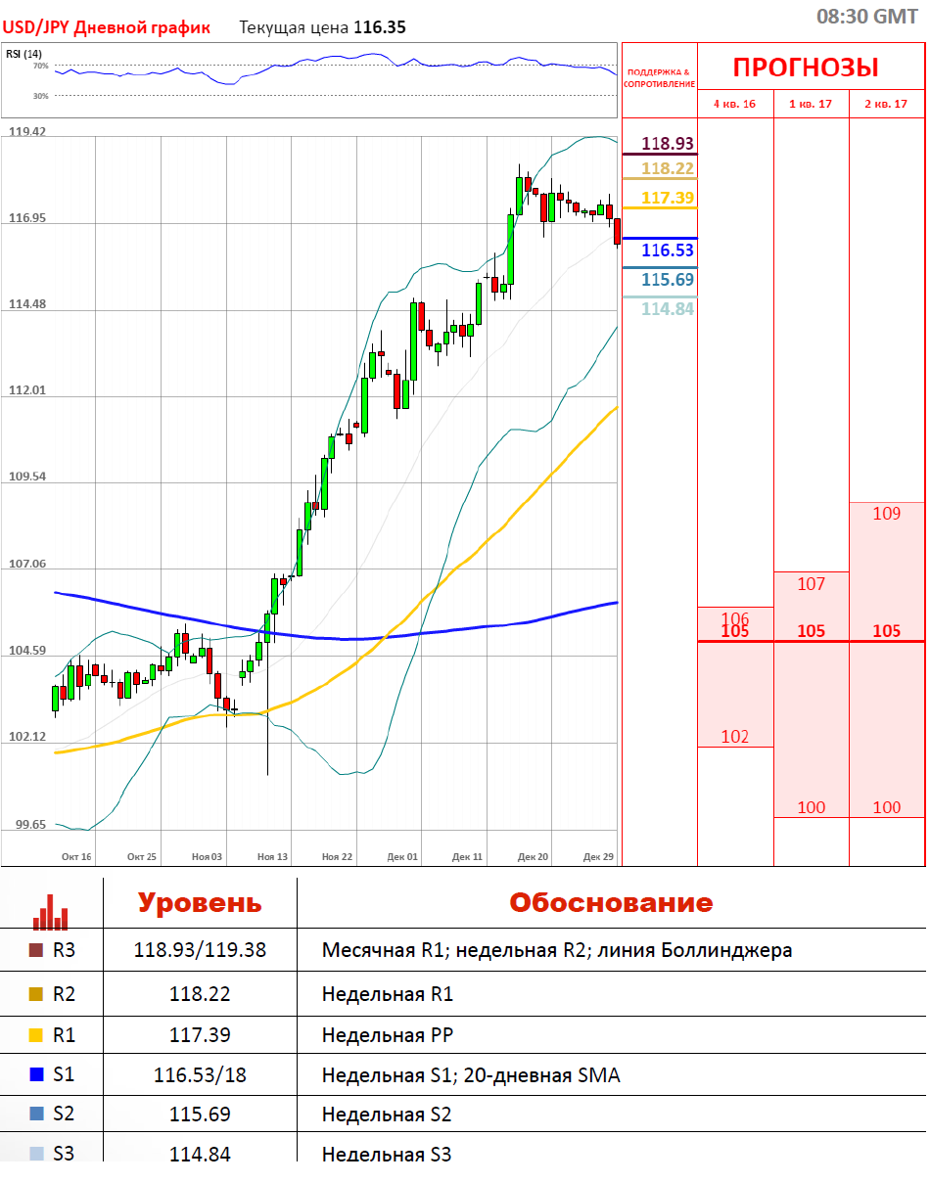
Task: Open the '4 кв. 16' forecast column
Action: tap(734, 104)
